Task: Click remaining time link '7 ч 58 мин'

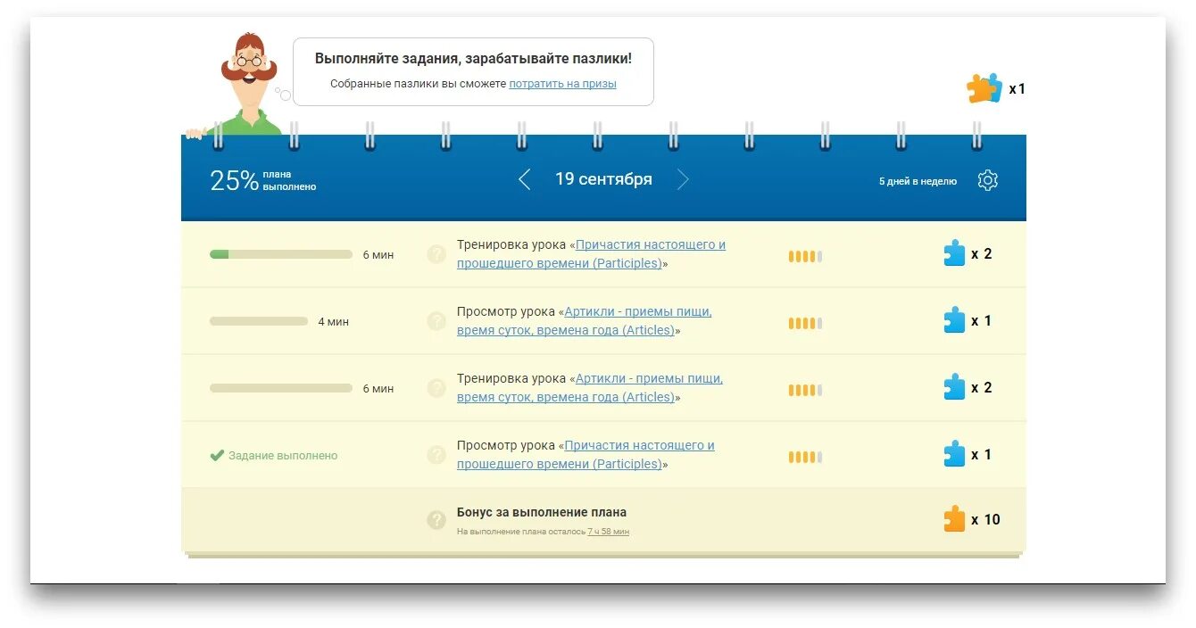Action: tap(608, 532)
